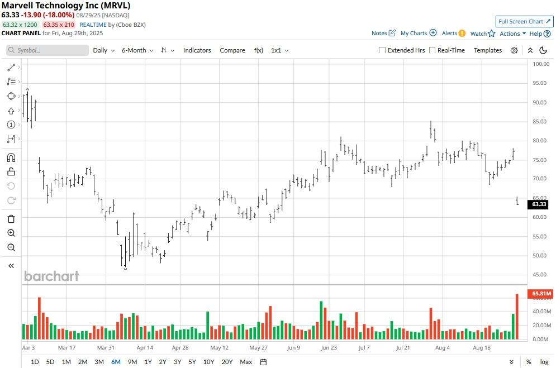Select the price range measure tool

point(11,139)
